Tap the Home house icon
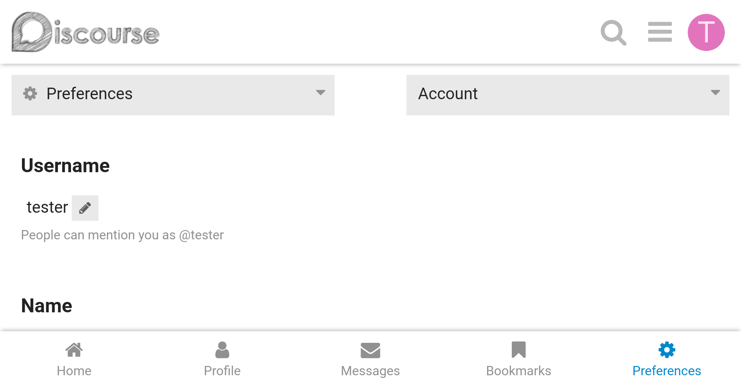This screenshot has width=741, height=388. coord(74,350)
